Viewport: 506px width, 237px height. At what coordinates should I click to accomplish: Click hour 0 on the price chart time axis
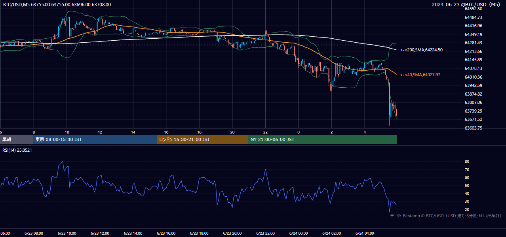point(299,132)
